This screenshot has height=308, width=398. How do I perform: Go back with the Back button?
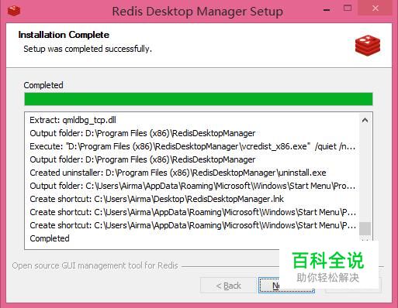(x=229, y=286)
